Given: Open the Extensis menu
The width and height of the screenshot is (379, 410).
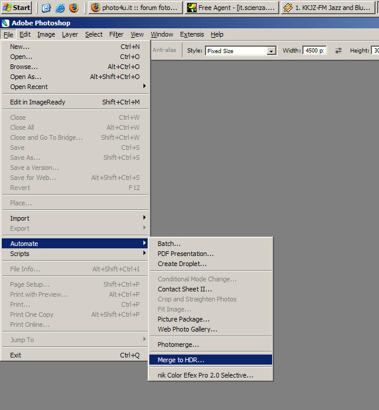Looking at the screenshot, I should point(192,35).
